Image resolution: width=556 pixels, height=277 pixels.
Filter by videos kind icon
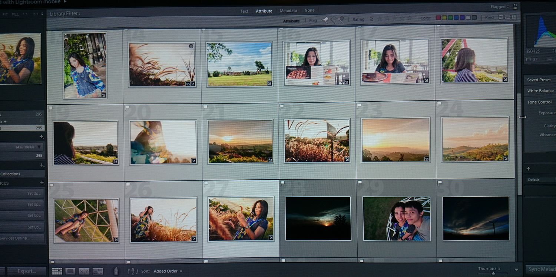pos(513,17)
